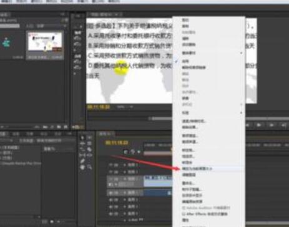Choose 剪切 (Cut) in the context menu
The image size is (289, 227).
[x=185, y=20]
